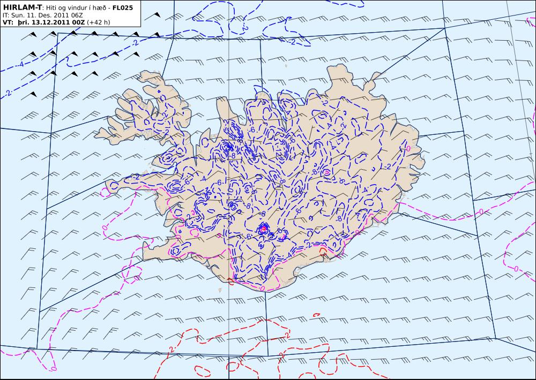Click the 'þri. 13.12.2011 00Z' valid time text
The image size is (536, 380).
(51, 22)
